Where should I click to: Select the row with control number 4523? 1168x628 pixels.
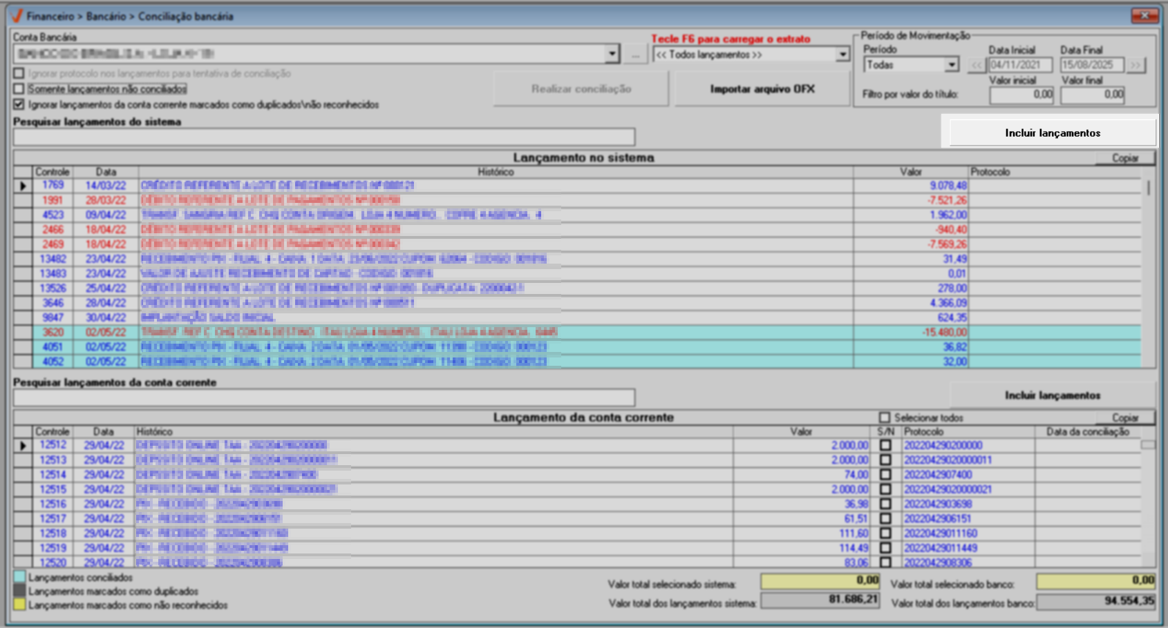[578, 215]
